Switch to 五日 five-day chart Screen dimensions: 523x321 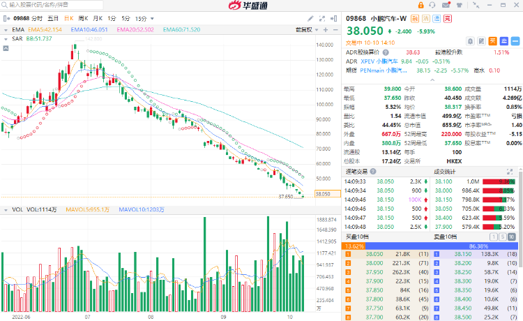coord(53,19)
